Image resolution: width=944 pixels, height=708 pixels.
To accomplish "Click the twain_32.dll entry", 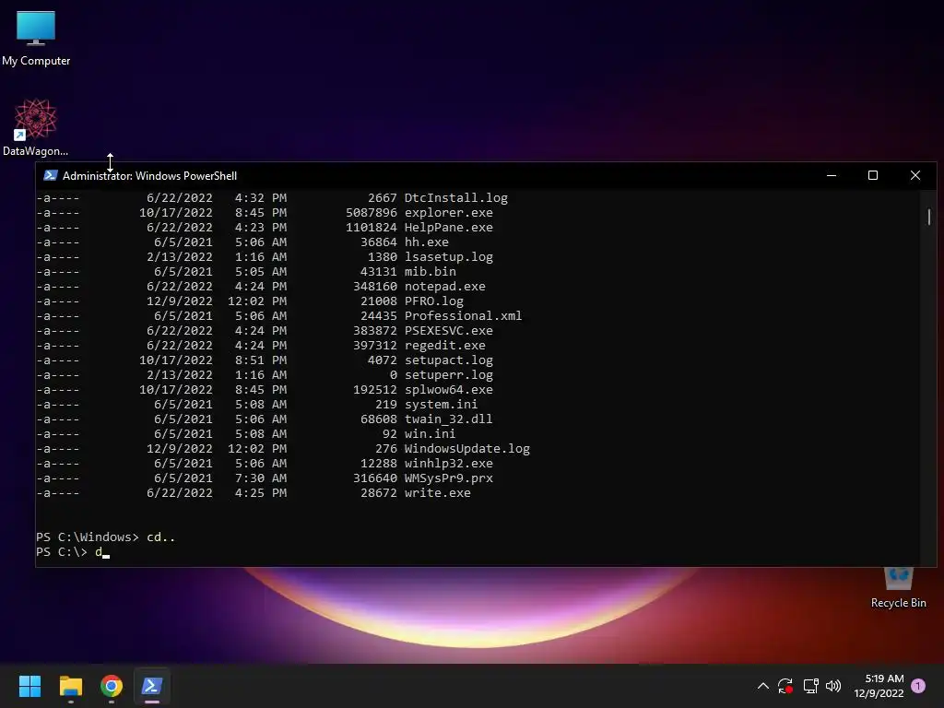I will point(449,419).
